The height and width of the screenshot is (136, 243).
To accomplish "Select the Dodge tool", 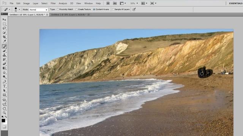I will (x=4, y=77).
